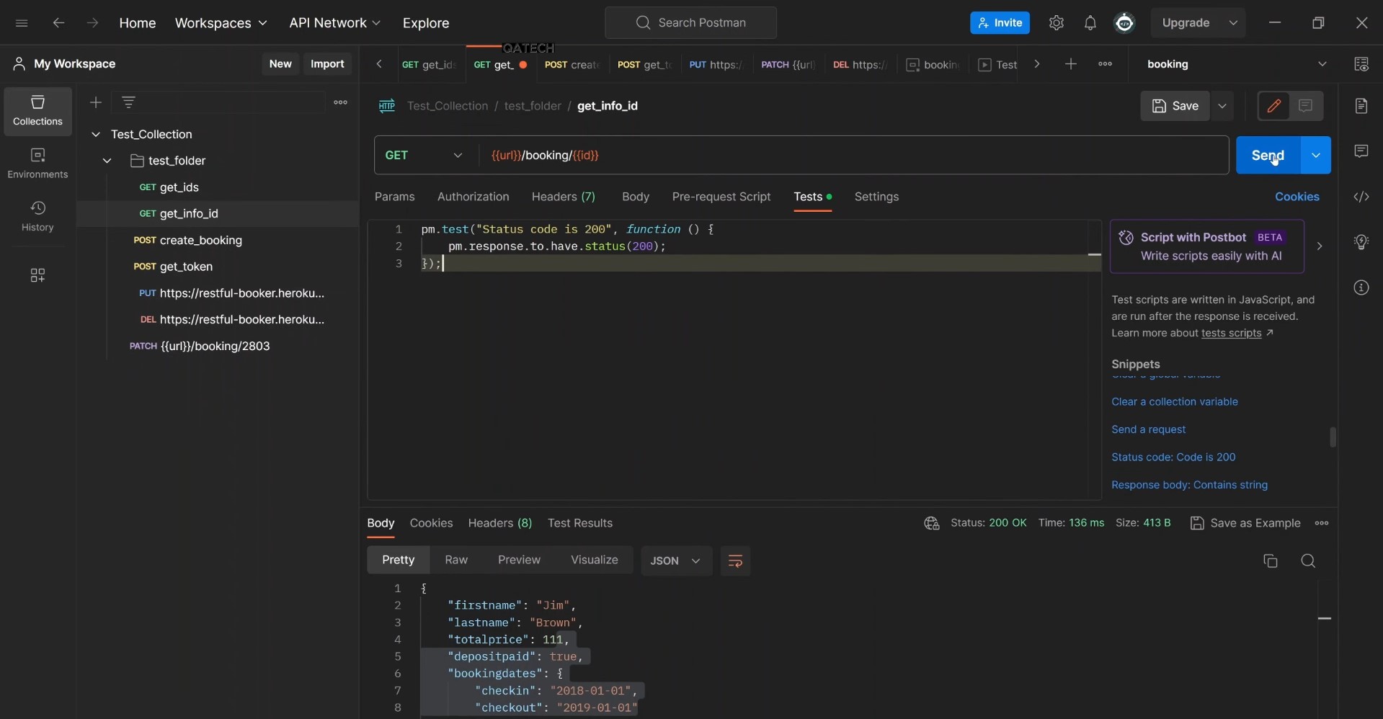1383x719 pixels.
Task: Click the Send button
Action: (1268, 155)
